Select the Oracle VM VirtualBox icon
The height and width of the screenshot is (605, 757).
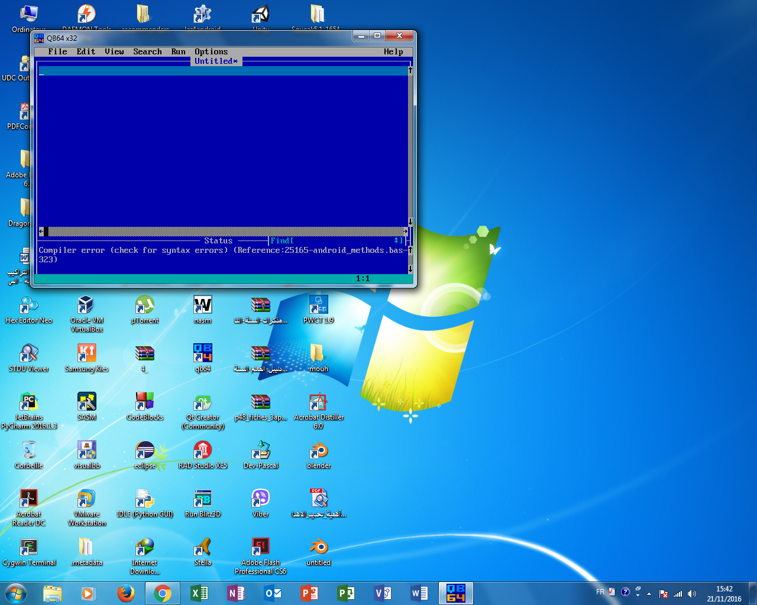coord(87,306)
